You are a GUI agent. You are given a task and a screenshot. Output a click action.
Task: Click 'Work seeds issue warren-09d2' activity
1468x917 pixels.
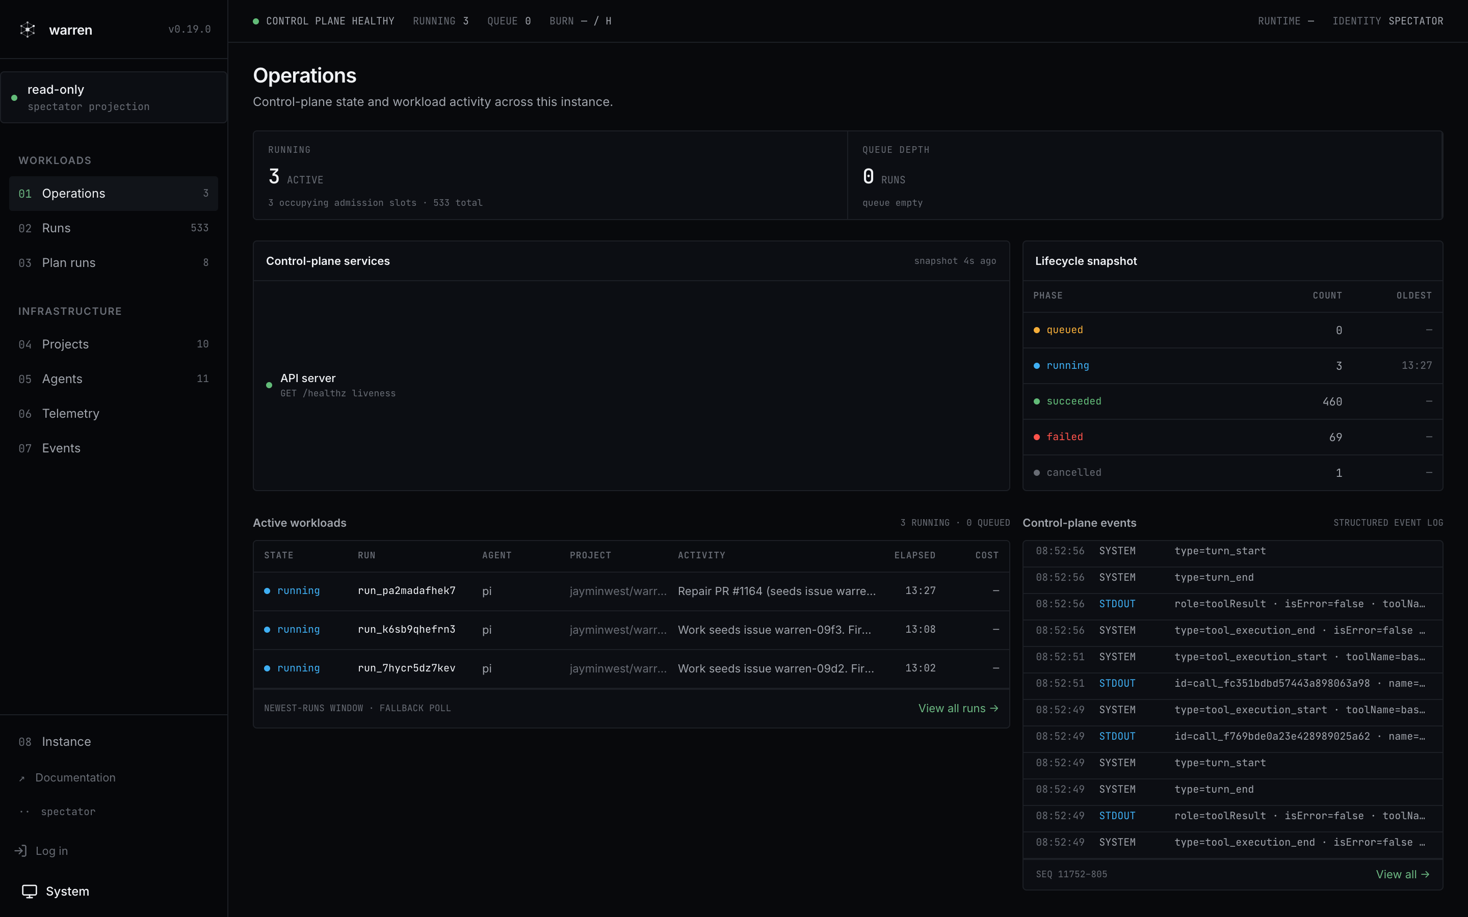pyautogui.click(x=776, y=669)
